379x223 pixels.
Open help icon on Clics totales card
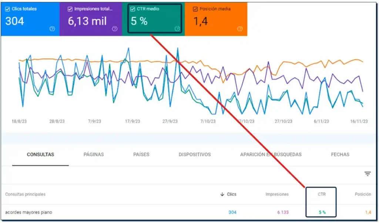coord(52,29)
